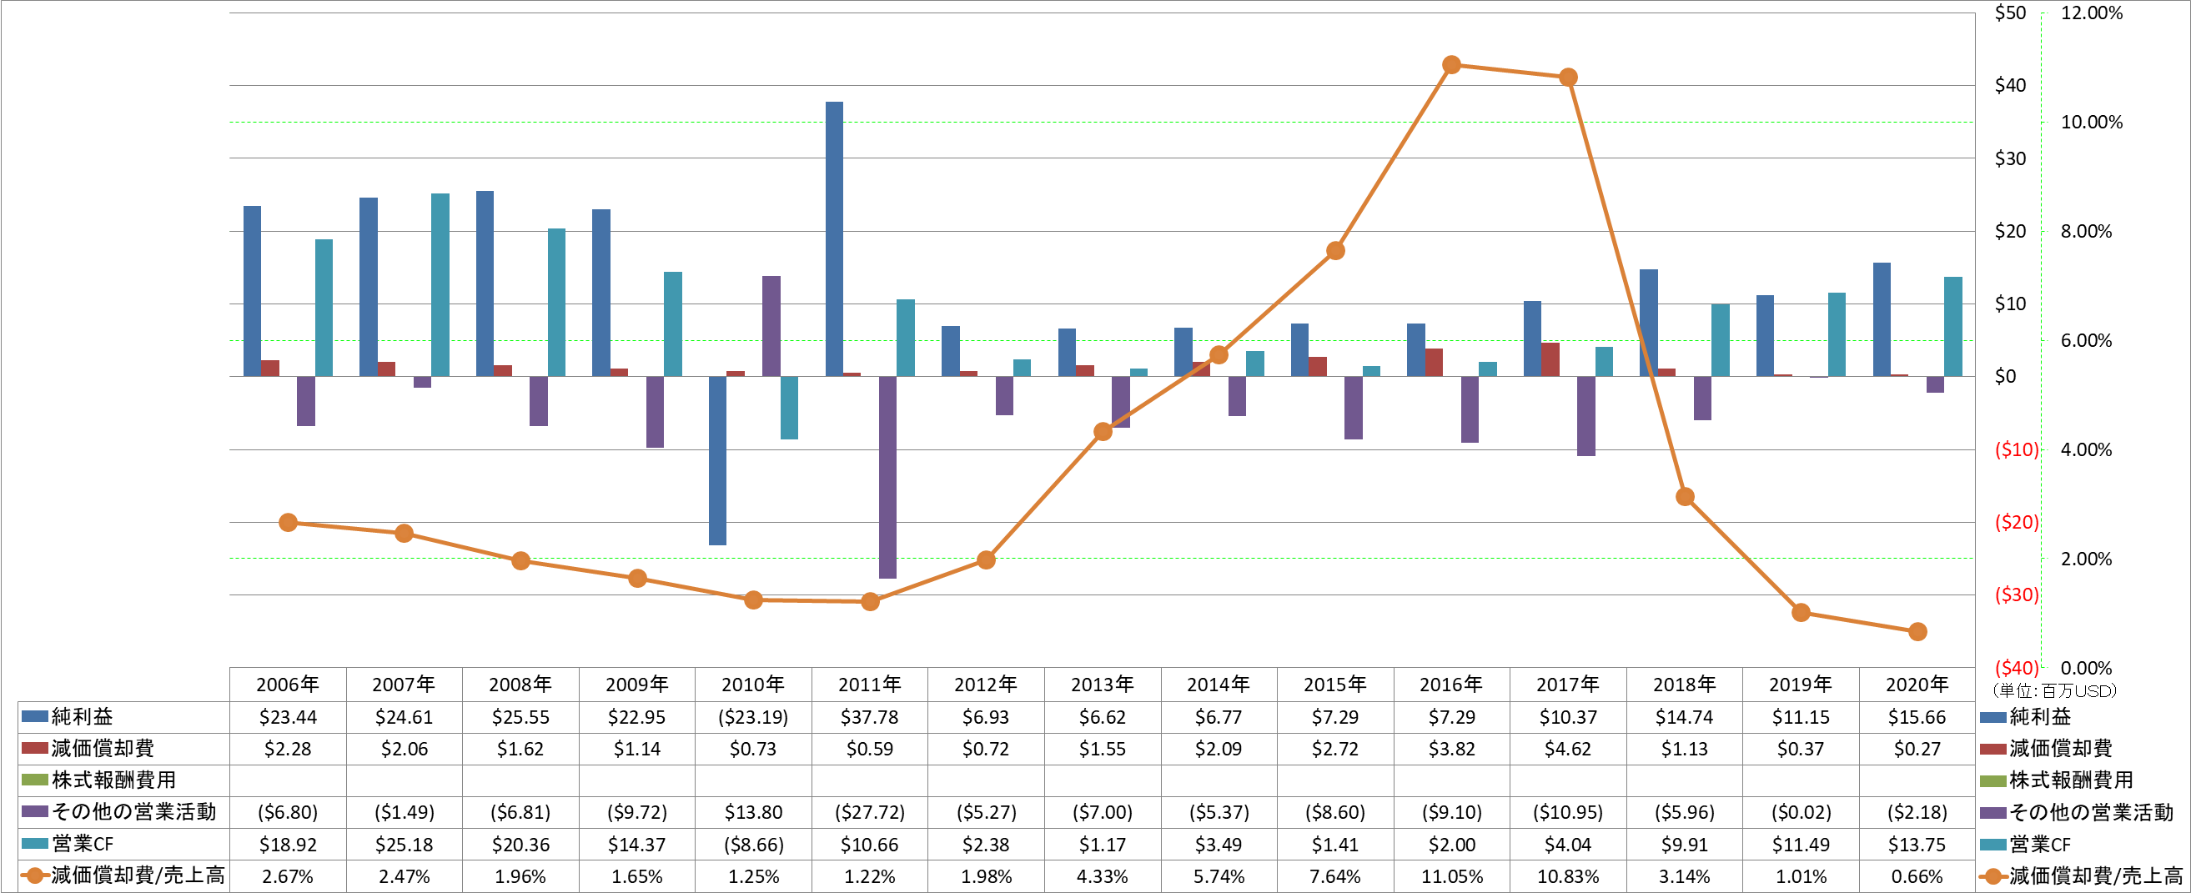Click the red ($40) axis label
The width and height of the screenshot is (2191, 893).
click(2017, 668)
